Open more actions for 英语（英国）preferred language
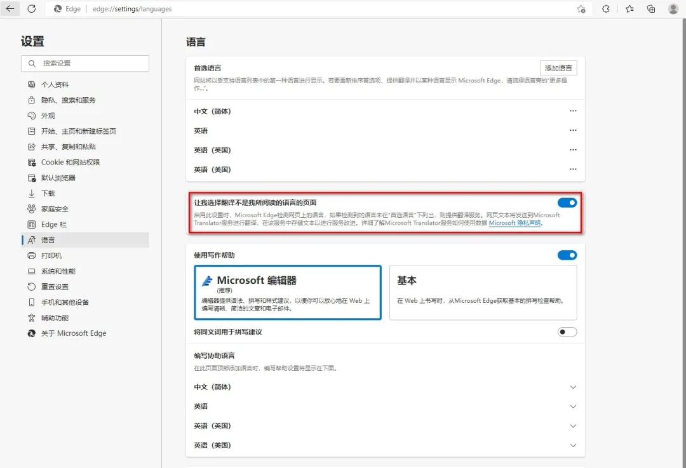Image resolution: width=686 pixels, height=468 pixels. click(573, 150)
